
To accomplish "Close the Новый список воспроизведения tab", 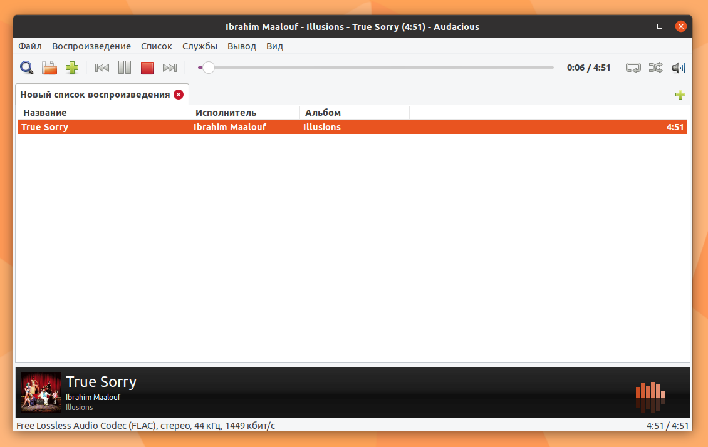I will (x=179, y=95).
